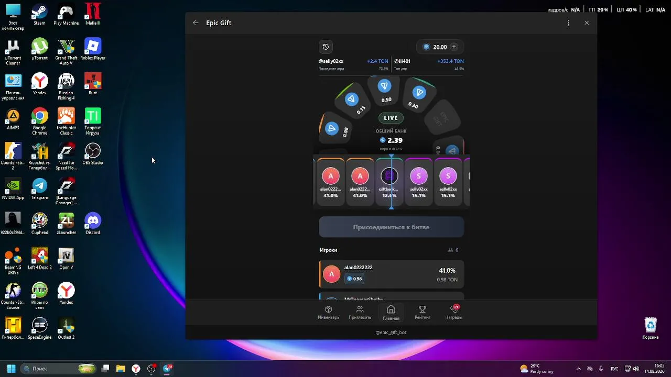This screenshot has width=671, height=377.
Task: Select the 0.15 TON bet tile
Action: [354, 102]
